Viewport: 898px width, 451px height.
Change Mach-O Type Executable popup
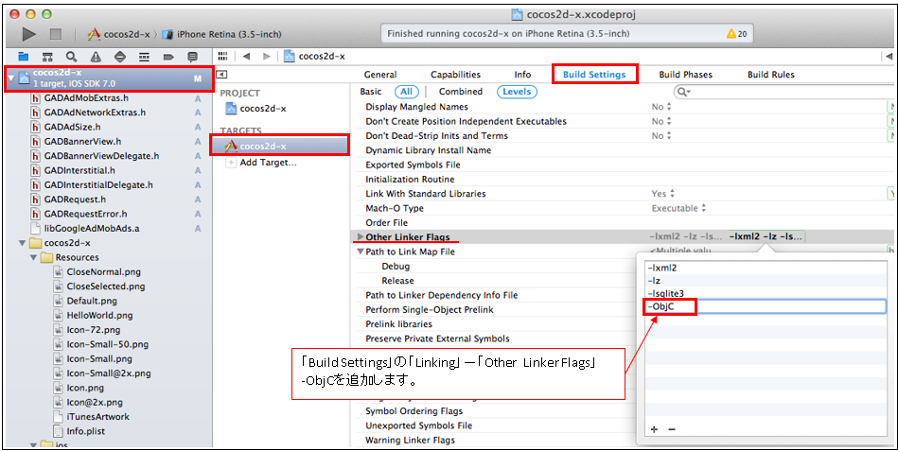pos(678,208)
